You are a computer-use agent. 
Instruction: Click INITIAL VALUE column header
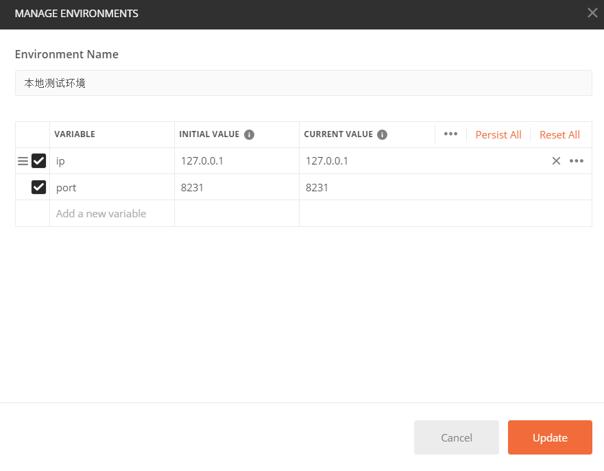(209, 134)
